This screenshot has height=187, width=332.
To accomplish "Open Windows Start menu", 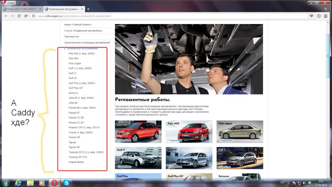I will coord(6,183).
